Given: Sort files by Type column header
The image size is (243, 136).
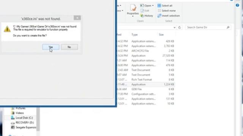Looking at the screenshot, I should [134, 34].
